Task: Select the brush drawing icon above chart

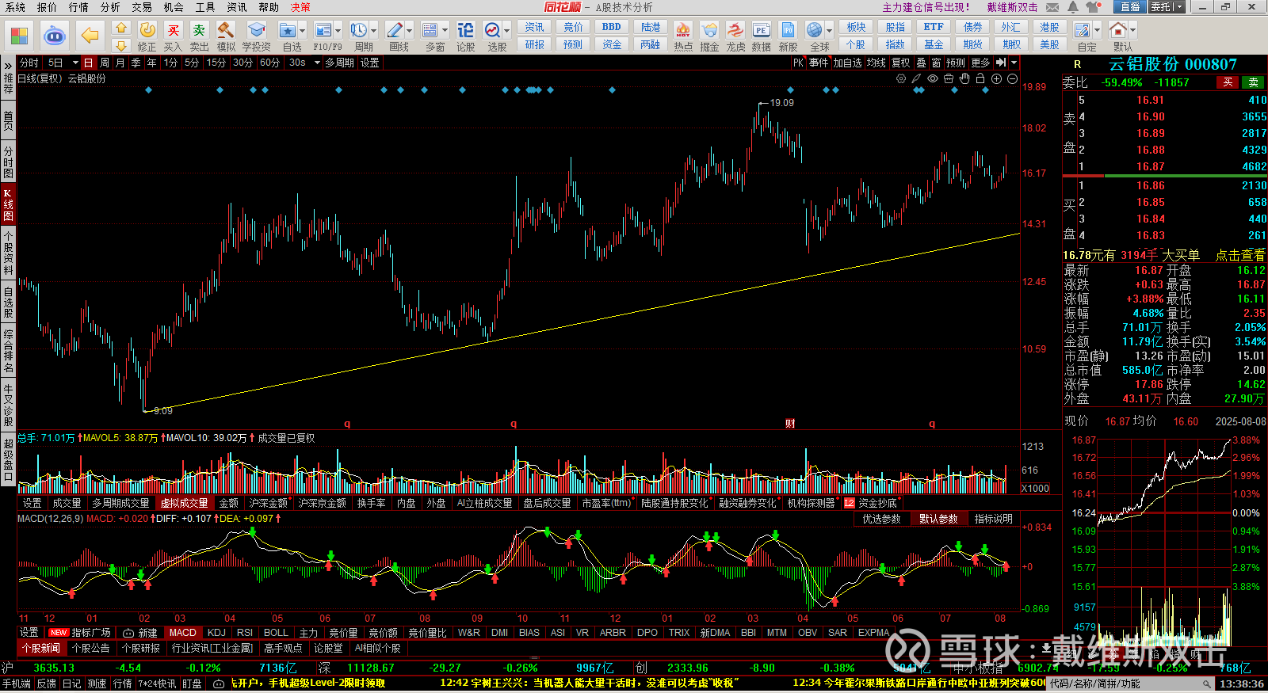Action: coord(917,78)
